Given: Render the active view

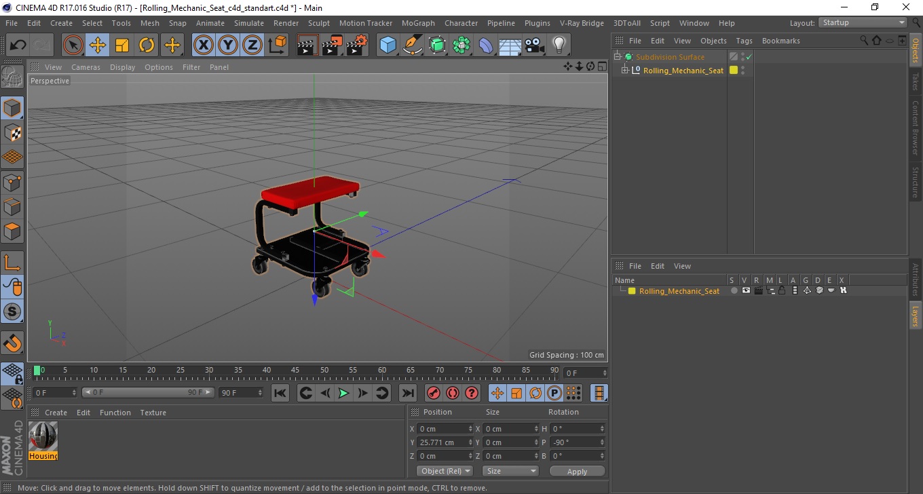Looking at the screenshot, I should pos(308,45).
